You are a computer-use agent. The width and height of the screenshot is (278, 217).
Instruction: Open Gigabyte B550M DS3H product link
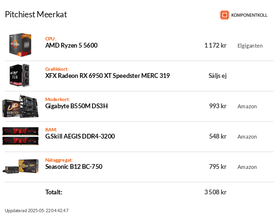(77, 106)
